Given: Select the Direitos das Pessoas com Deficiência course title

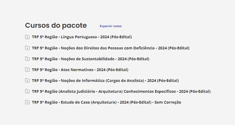Looking at the screenshot, I should [110, 48].
